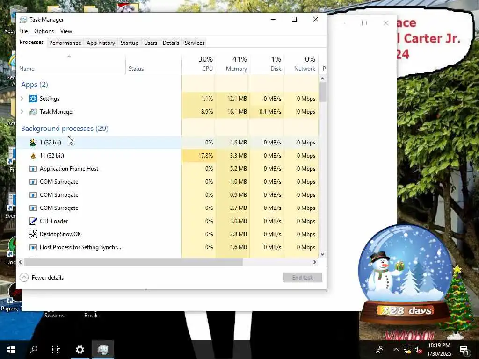Sort by the CPU column header
This screenshot has height=359, width=479.
coord(199,64)
